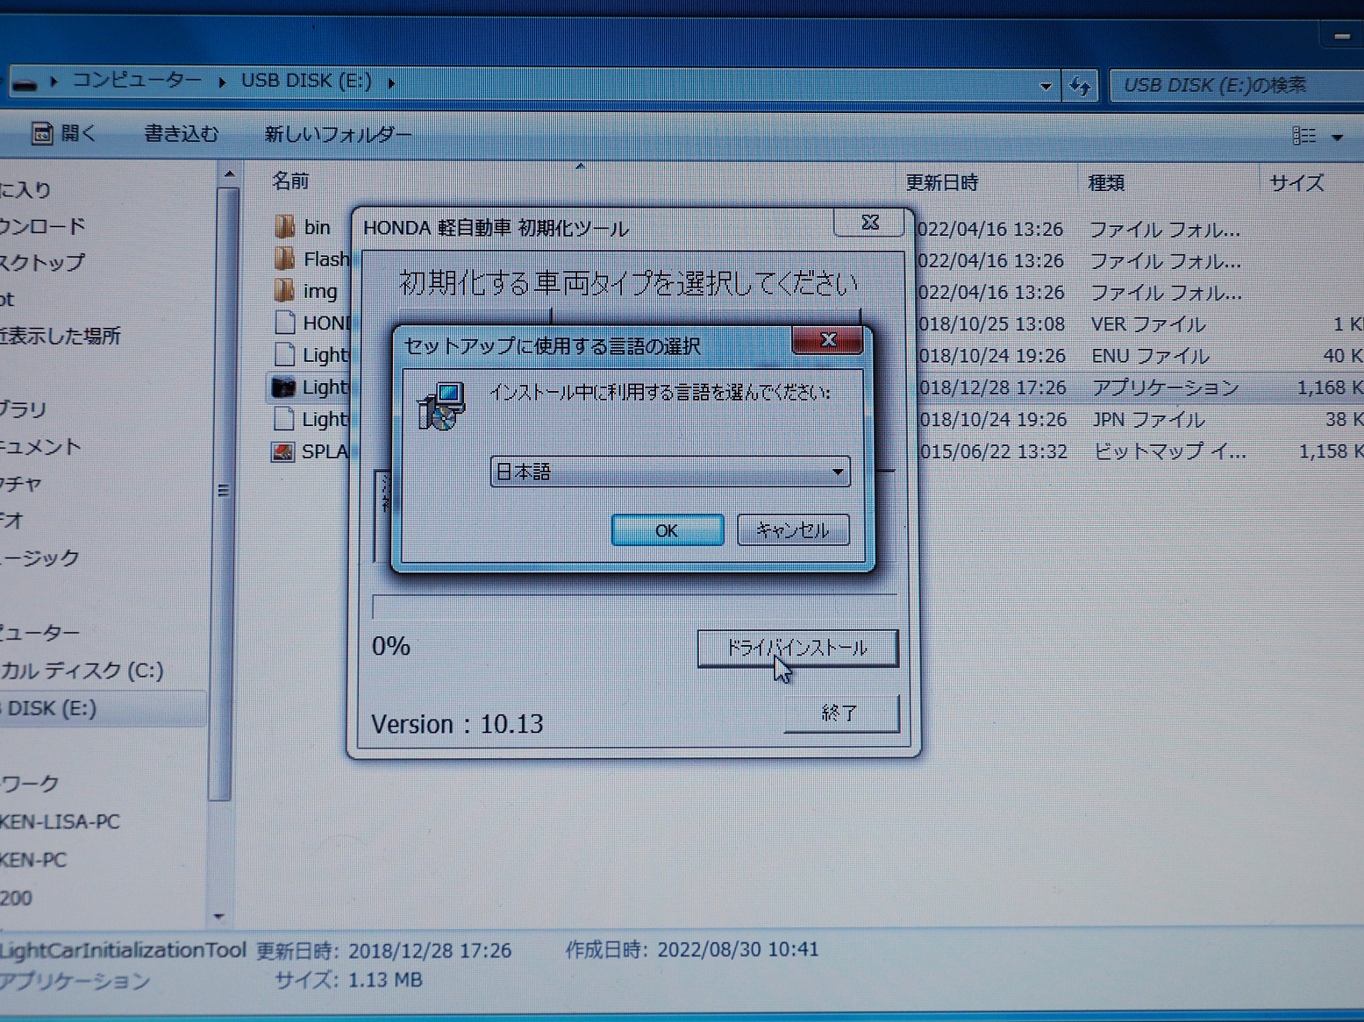This screenshot has height=1022, width=1364.
Task: Click the 1,168 K size cell
Action: pos(1330,387)
